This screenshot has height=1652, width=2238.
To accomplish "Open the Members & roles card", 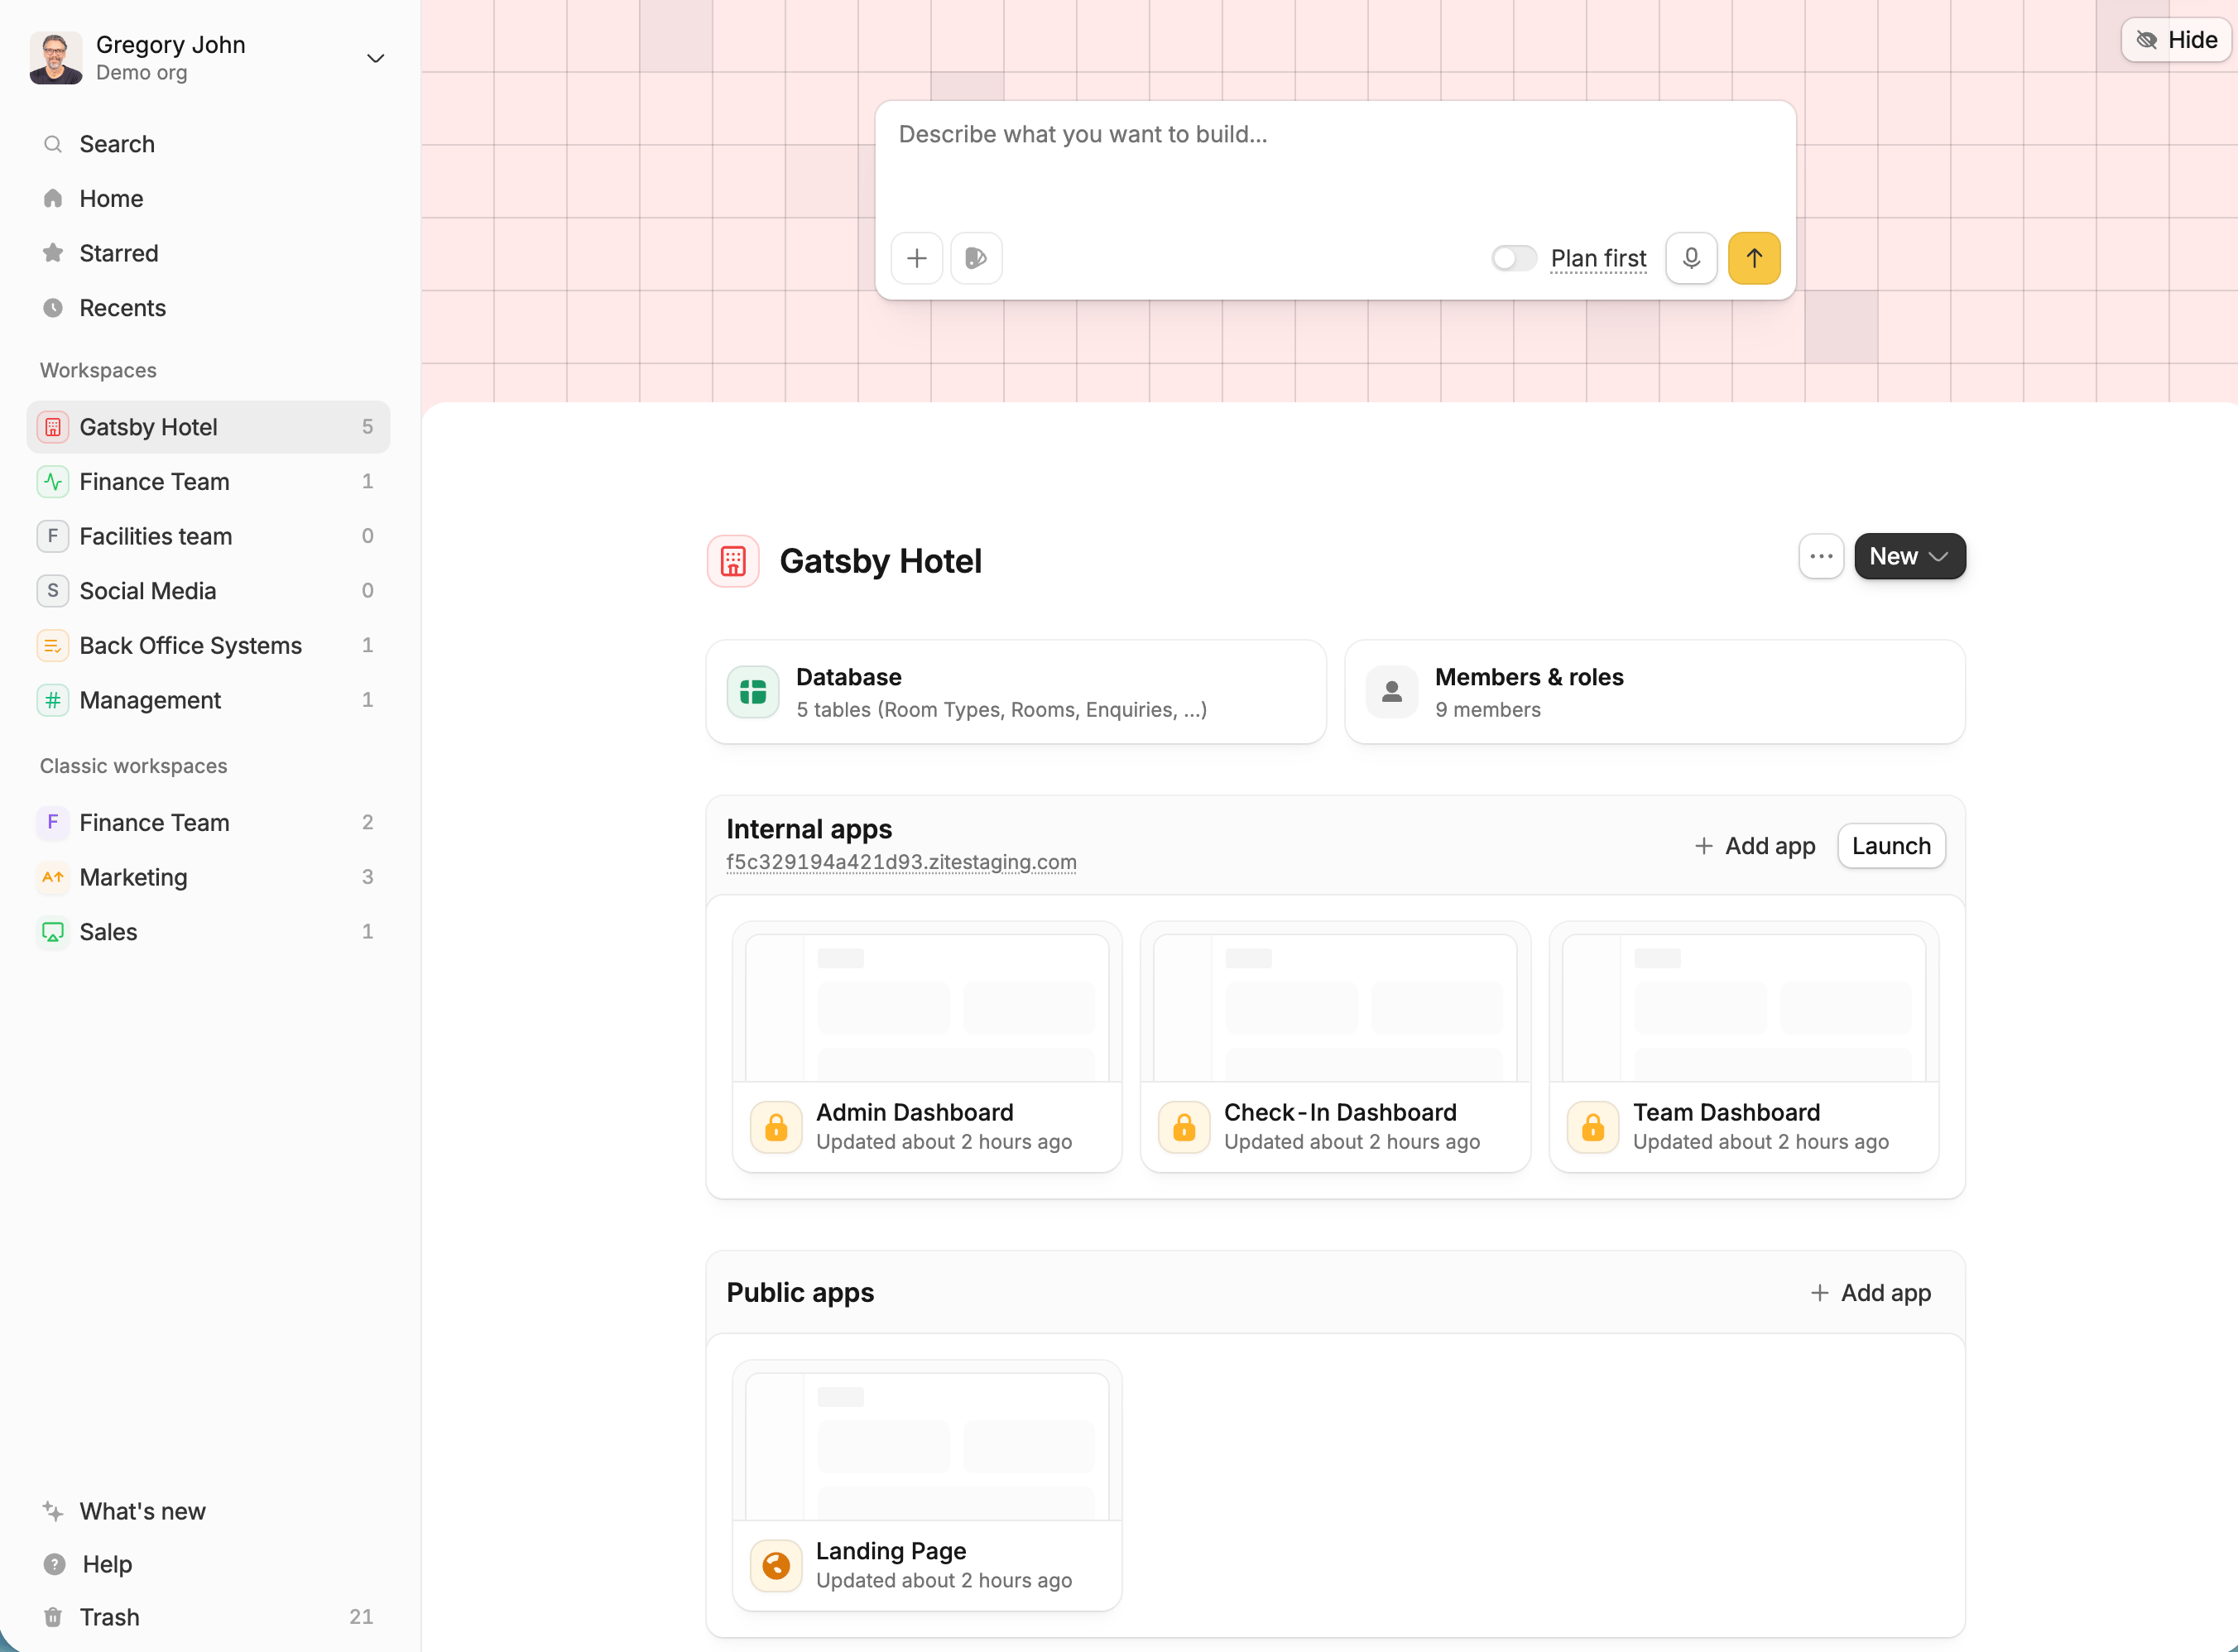I will pyautogui.click(x=1655, y=692).
